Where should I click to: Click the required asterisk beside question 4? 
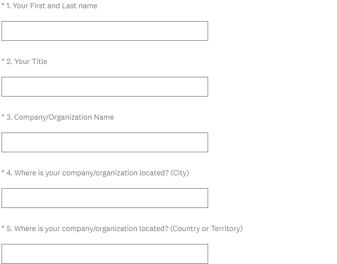(3, 173)
